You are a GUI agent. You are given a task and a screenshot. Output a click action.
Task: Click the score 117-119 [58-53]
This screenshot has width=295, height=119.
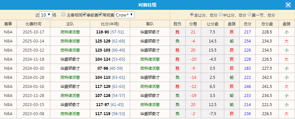(x=110, y=113)
